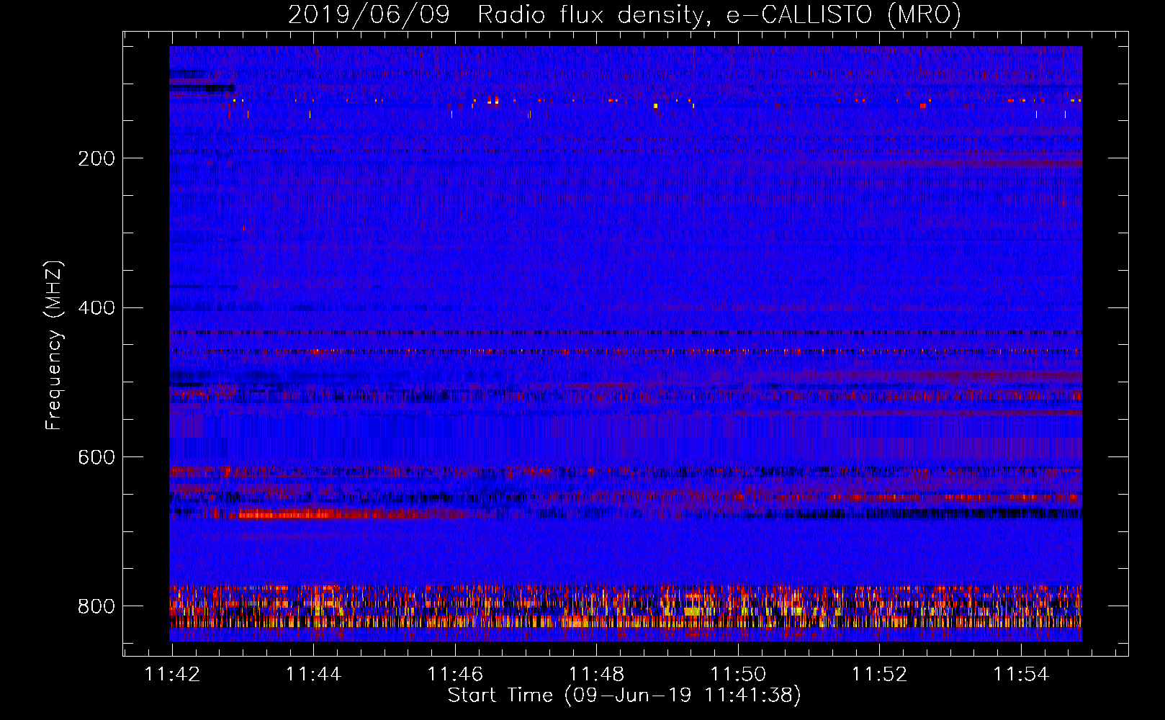
Task: Select the 200 frequency tick label
Action: 96,158
